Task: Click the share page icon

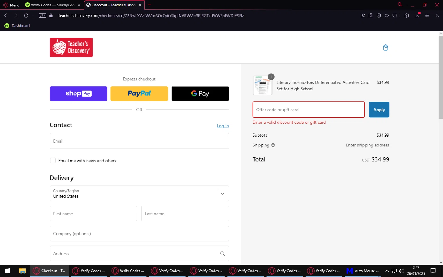Action: tap(363, 16)
